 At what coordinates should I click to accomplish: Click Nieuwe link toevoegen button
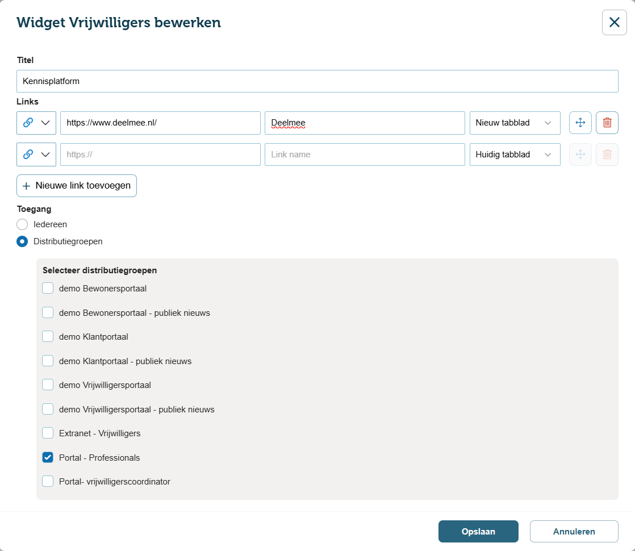pos(77,186)
